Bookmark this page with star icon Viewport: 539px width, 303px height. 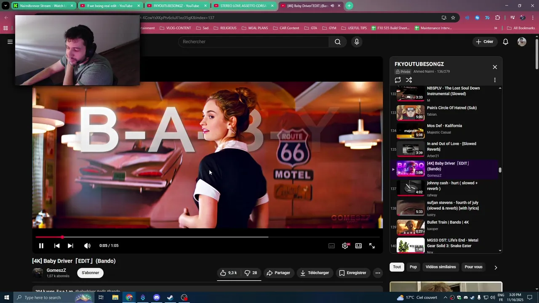click(453, 18)
